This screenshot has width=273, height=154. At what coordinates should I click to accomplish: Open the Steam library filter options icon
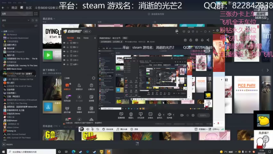36,26
